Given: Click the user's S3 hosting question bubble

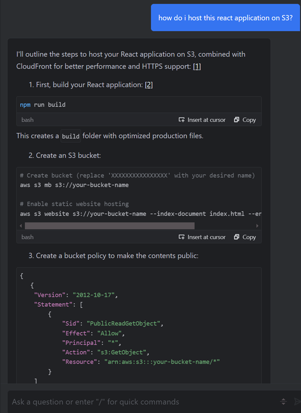Looking at the screenshot, I should pos(225,18).
